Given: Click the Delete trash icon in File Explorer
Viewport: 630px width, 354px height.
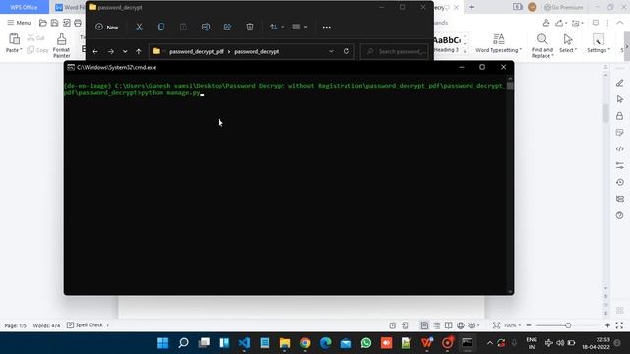Looking at the screenshot, I should pos(249,27).
